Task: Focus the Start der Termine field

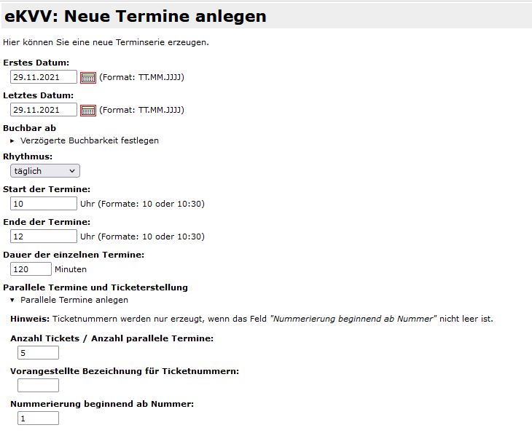Action: [44, 204]
